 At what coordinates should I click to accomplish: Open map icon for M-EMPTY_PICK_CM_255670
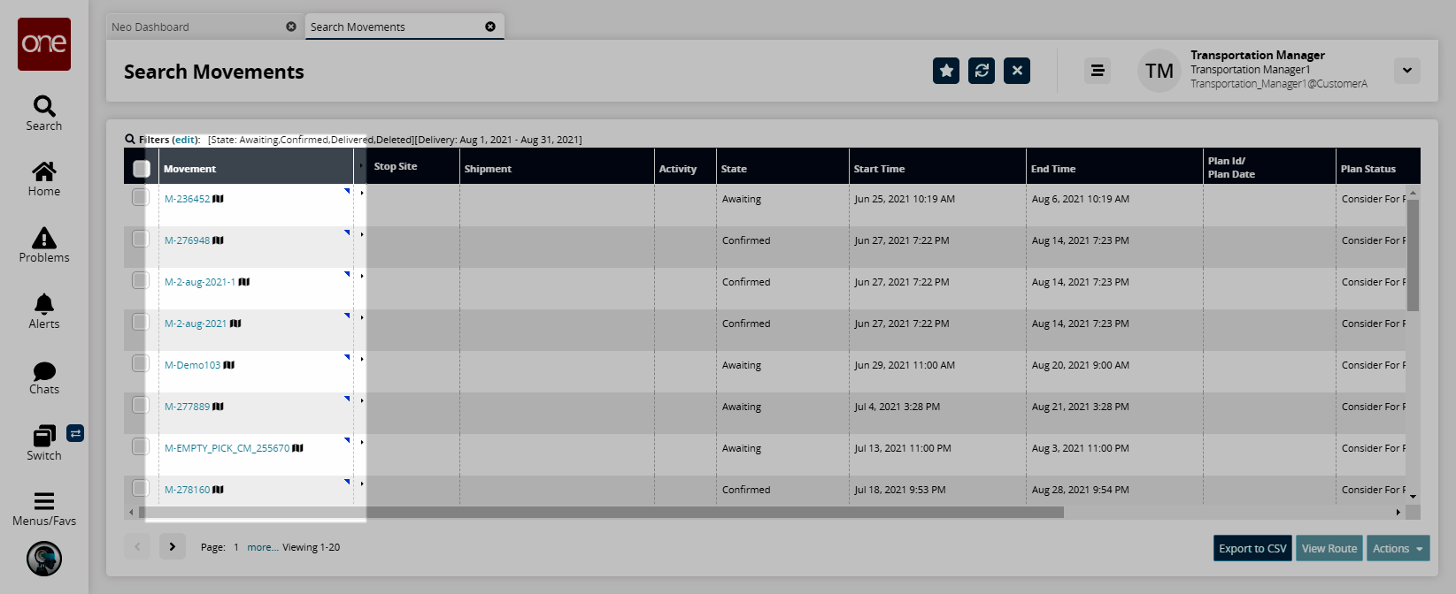point(297,448)
